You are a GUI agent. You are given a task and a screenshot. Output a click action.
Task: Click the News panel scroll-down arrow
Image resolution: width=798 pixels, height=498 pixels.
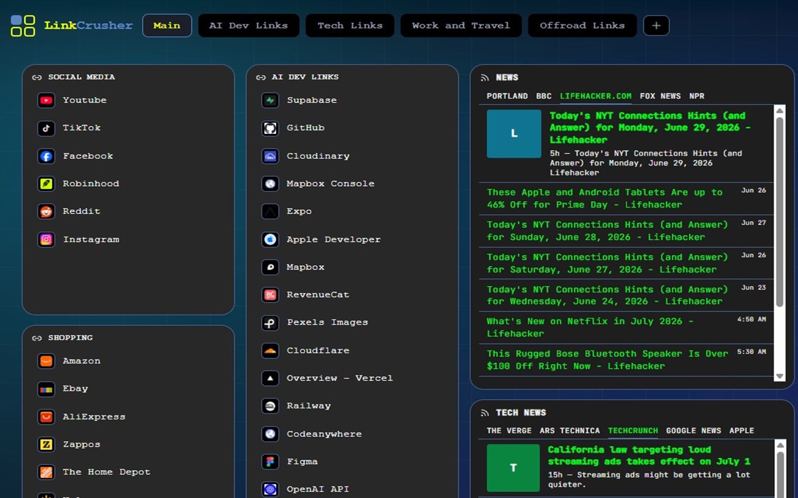pyautogui.click(x=779, y=377)
